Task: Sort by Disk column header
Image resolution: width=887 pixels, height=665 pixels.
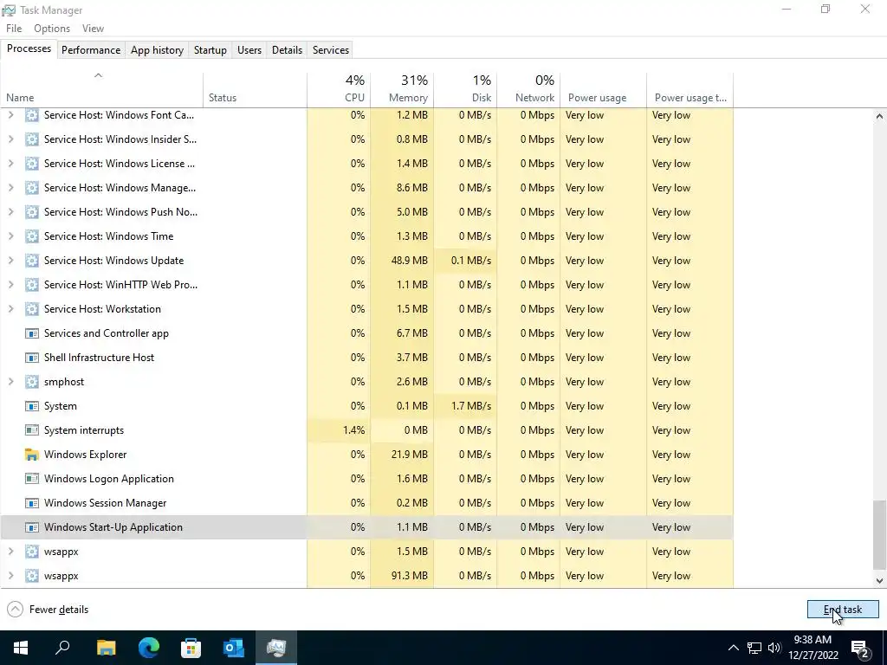Action: 465,89
